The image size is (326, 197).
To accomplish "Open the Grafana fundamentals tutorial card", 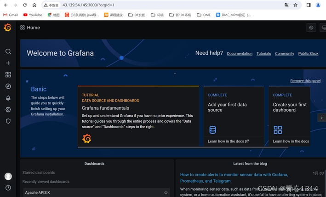I will (x=138, y=116).
